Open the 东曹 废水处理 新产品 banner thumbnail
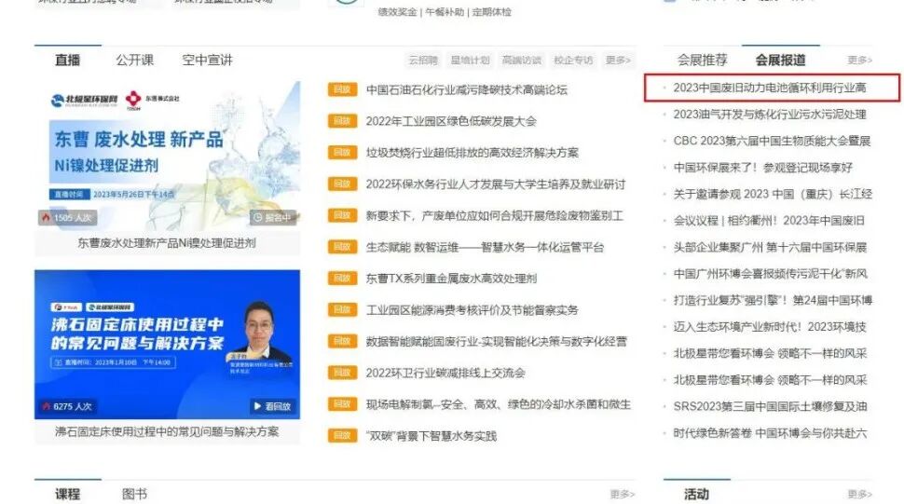 (167, 156)
